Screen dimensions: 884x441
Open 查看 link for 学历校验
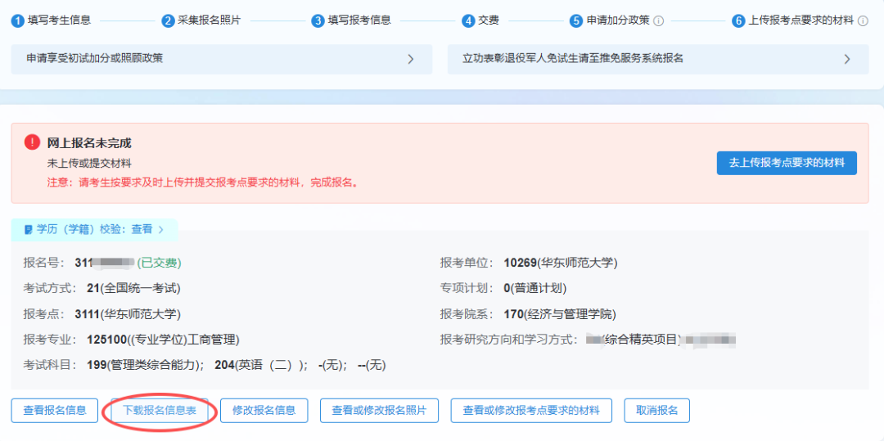pyautogui.click(x=142, y=230)
